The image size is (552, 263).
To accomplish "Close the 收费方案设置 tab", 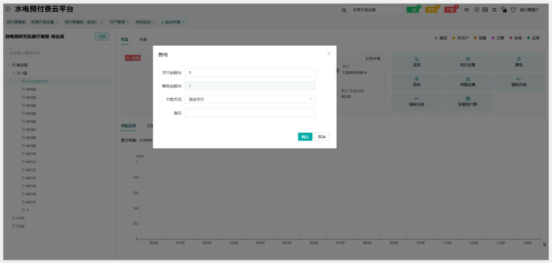I will coord(57,22).
